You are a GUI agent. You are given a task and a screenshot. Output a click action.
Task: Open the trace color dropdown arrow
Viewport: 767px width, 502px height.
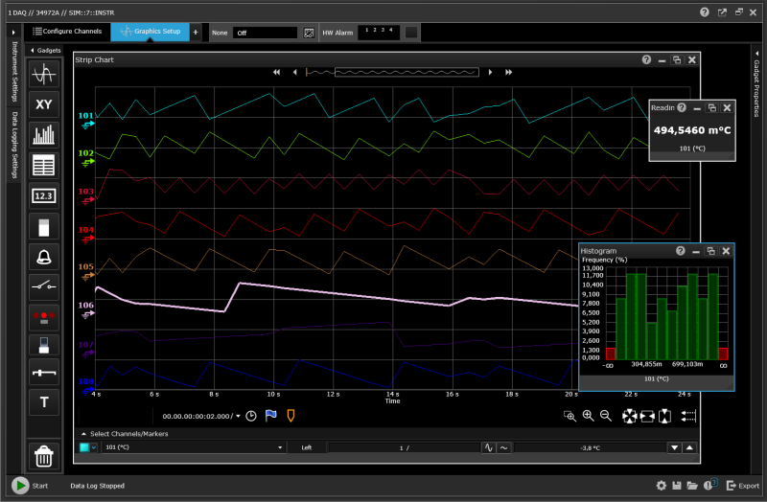[x=93, y=447]
